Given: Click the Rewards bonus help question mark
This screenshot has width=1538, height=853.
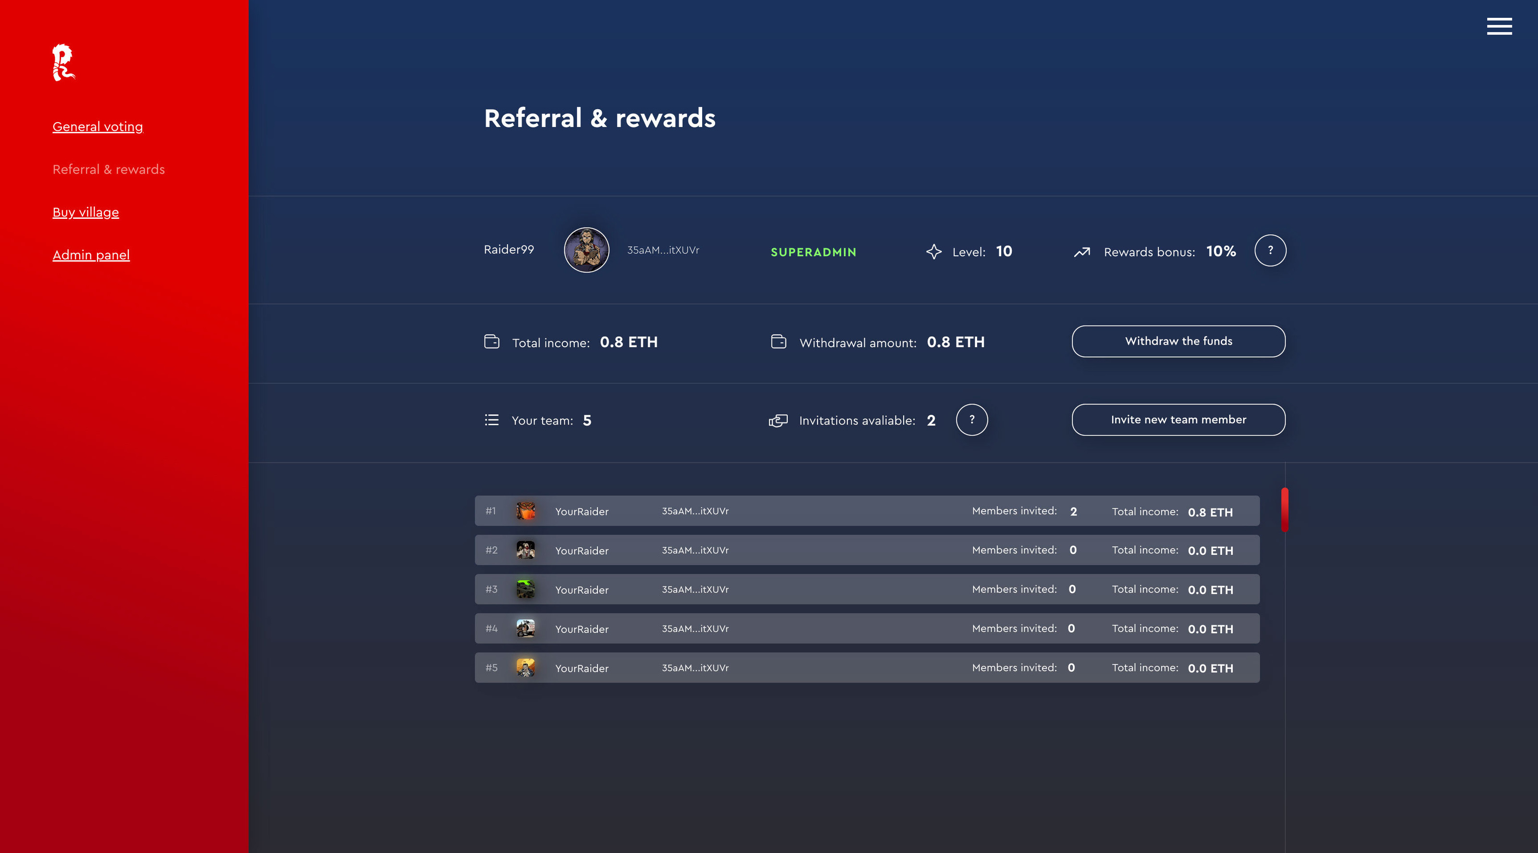Looking at the screenshot, I should coord(1270,251).
